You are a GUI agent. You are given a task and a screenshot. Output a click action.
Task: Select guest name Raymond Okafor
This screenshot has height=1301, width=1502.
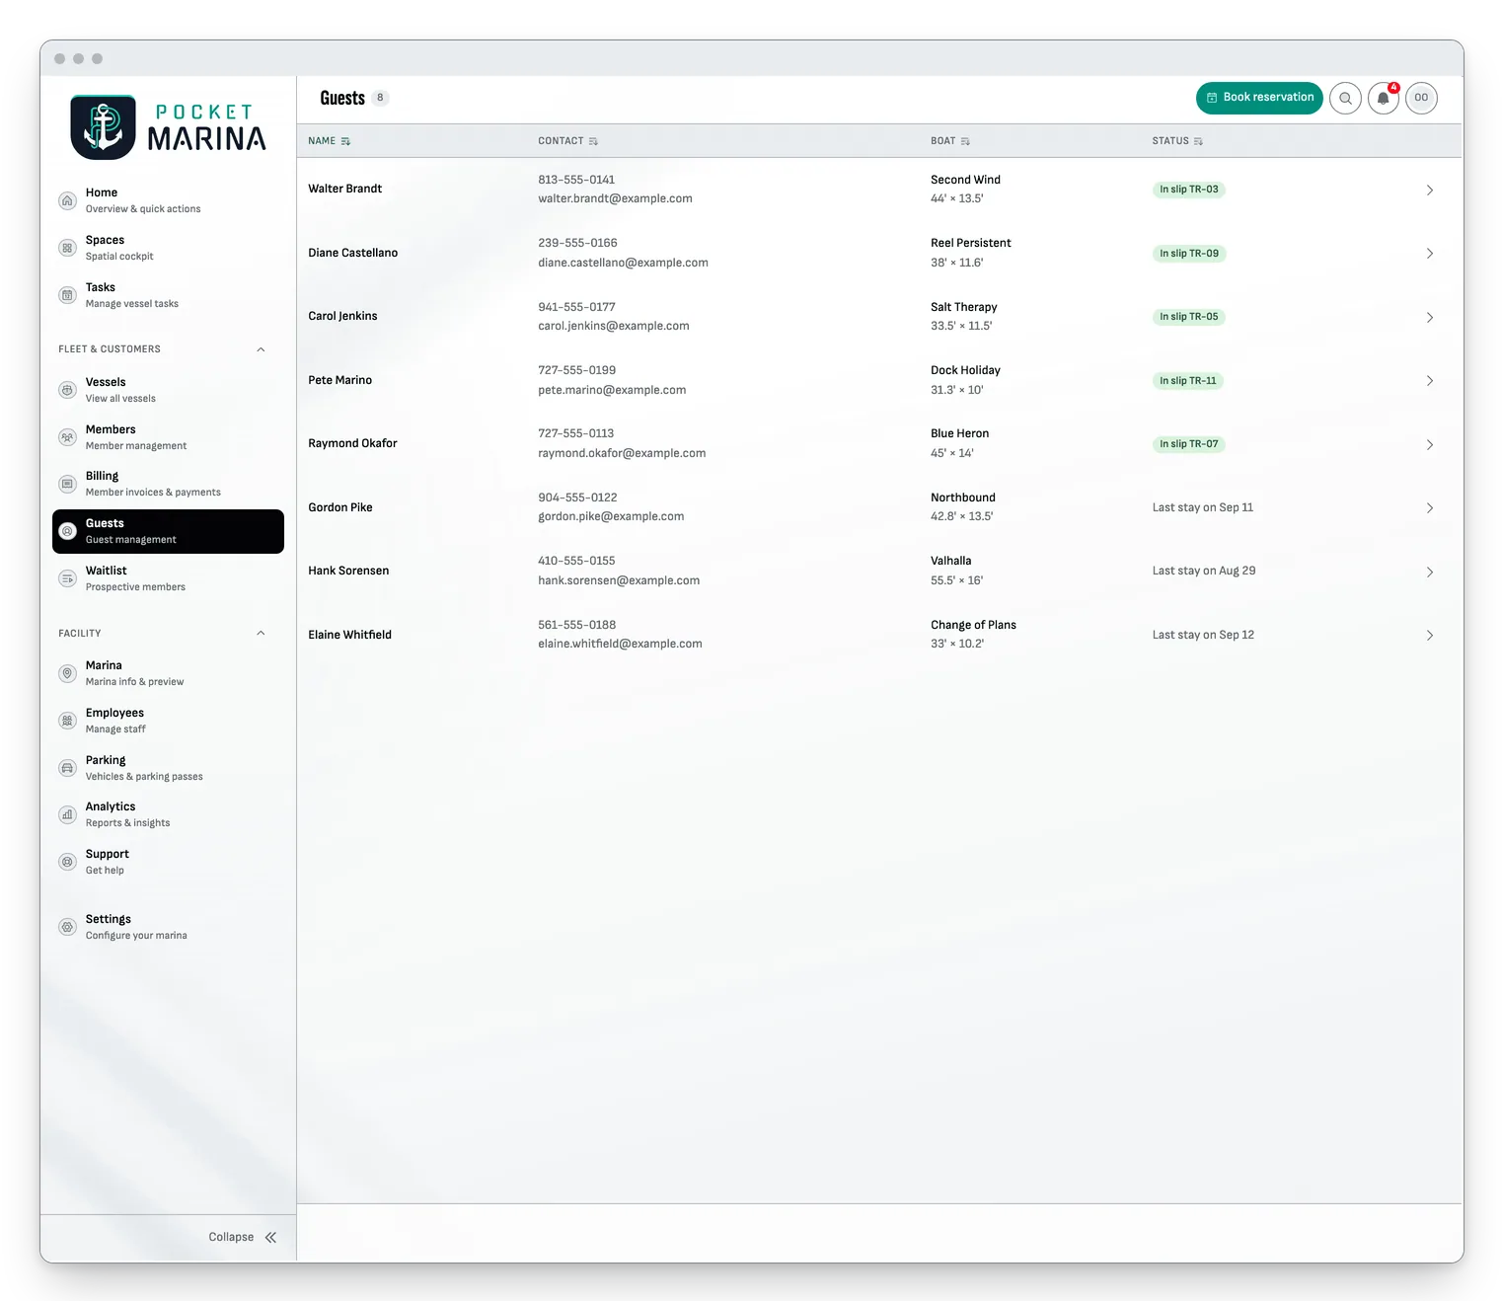tap(352, 443)
